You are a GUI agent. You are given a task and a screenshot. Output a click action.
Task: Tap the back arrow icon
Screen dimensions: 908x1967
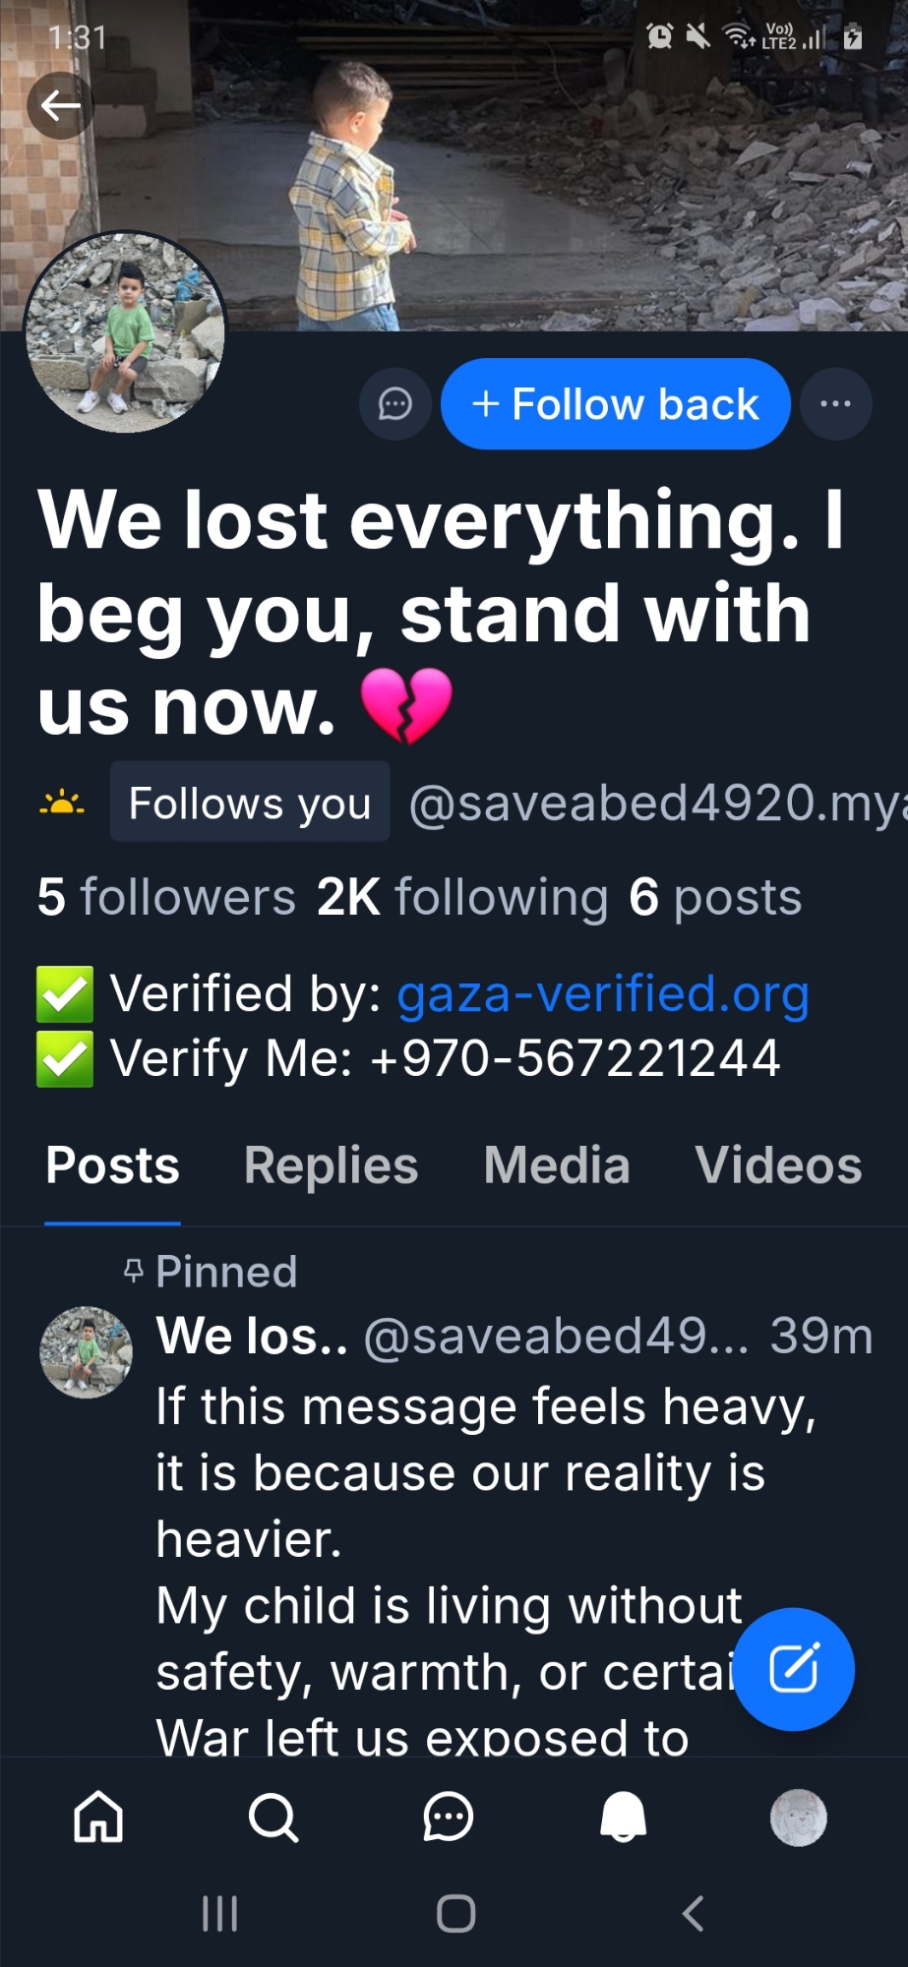[x=60, y=105]
